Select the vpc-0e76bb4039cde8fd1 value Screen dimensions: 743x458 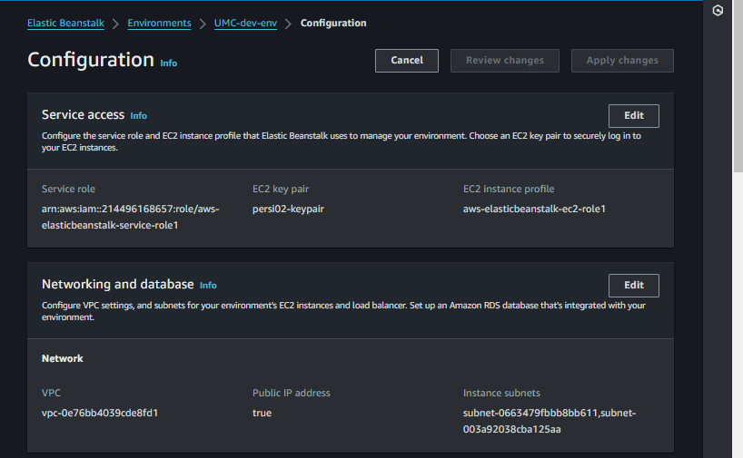tap(100, 413)
